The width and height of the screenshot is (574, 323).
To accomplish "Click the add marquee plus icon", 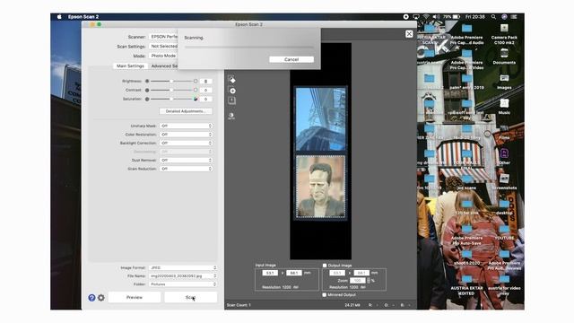I will (x=232, y=91).
